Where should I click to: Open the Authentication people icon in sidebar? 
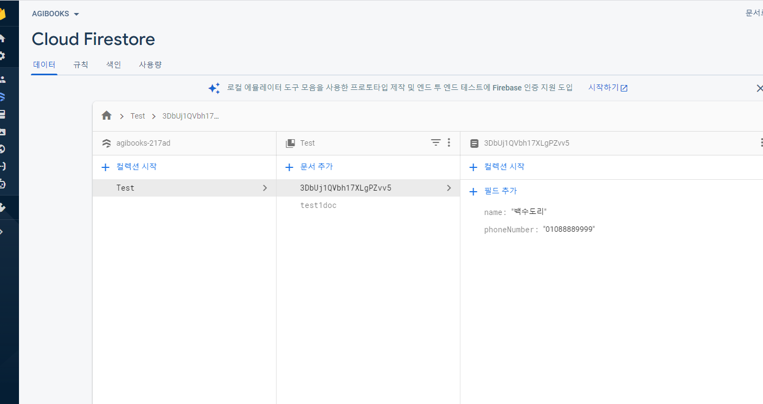coord(2,80)
